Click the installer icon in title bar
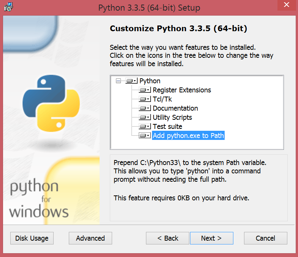Image resolution: width=298 pixels, height=257 pixels. pyautogui.click(x=8, y=7)
